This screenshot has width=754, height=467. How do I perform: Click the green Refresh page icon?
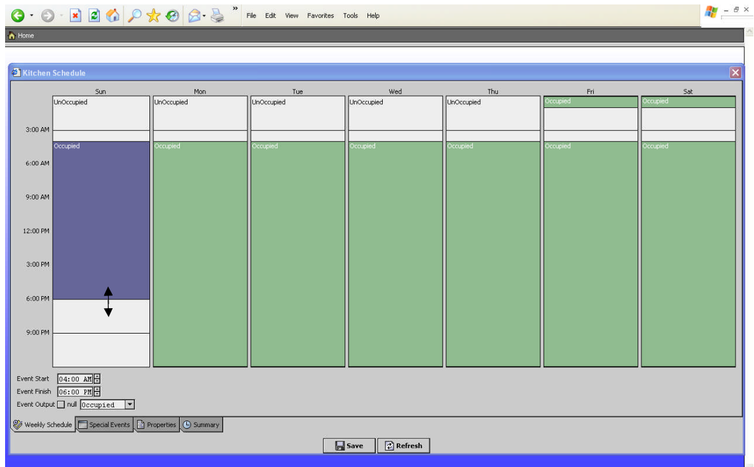[94, 15]
